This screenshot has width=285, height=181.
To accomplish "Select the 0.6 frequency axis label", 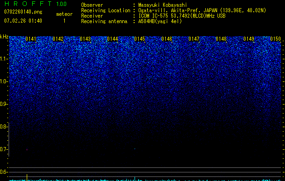I will [x=3, y=172].
